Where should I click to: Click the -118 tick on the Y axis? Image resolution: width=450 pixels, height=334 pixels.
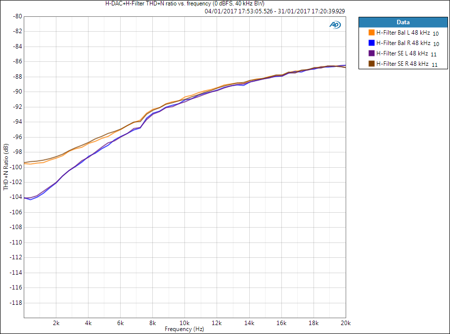pyautogui.click(x=16, y=302)
